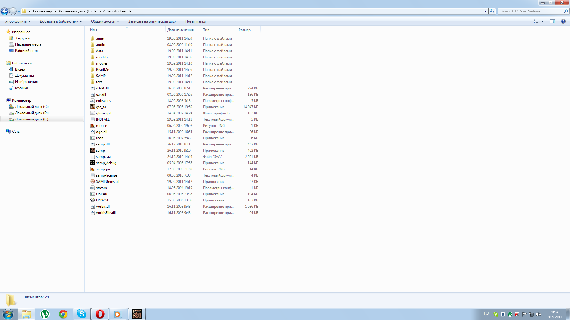Expand the arrow after Компьютер breadcrumb

click(55, 11)
